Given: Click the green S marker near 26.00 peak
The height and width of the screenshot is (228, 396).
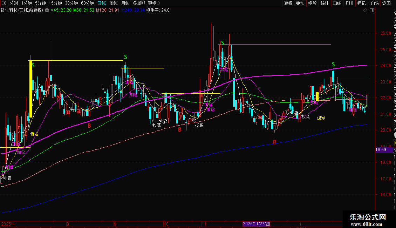Looking at the screenshot, I should click(x=223, y=43).
